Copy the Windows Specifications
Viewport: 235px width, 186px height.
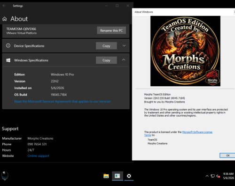tap(106, 60)
